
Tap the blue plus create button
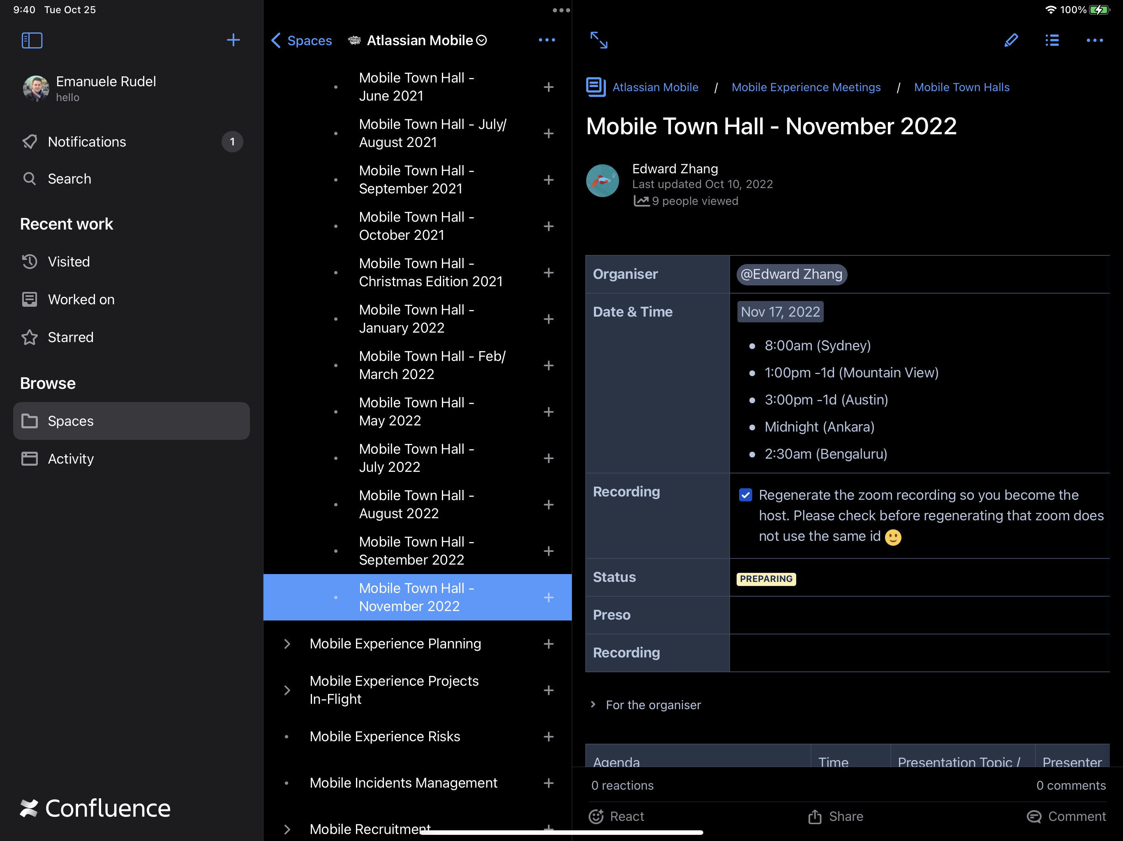coord(233,40)
